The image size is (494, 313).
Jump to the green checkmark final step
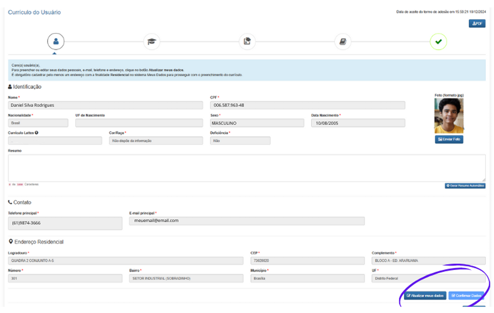click(438, 41)
